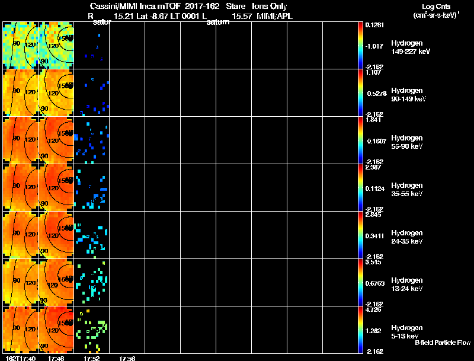
Task: Select the 17:46 Hydrogen 5-13 keV image
Action: click(x=56, y=330)
